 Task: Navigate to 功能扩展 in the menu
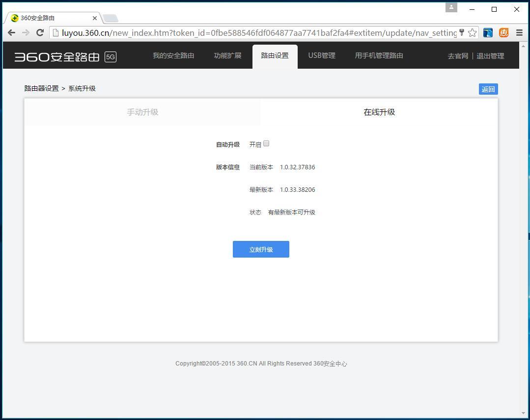[x=227, y=55]
